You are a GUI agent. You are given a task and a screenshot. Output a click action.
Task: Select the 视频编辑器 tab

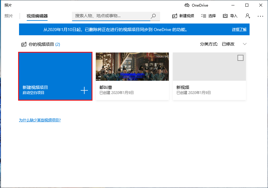[37, 16]
